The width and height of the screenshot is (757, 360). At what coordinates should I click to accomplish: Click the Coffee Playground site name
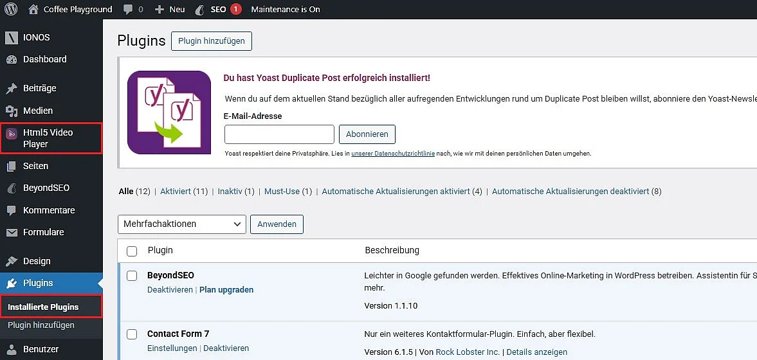click(x=78, y=9)
